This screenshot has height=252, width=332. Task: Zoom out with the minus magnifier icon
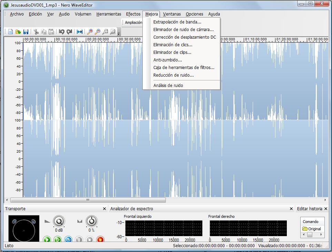pos(98,32)
